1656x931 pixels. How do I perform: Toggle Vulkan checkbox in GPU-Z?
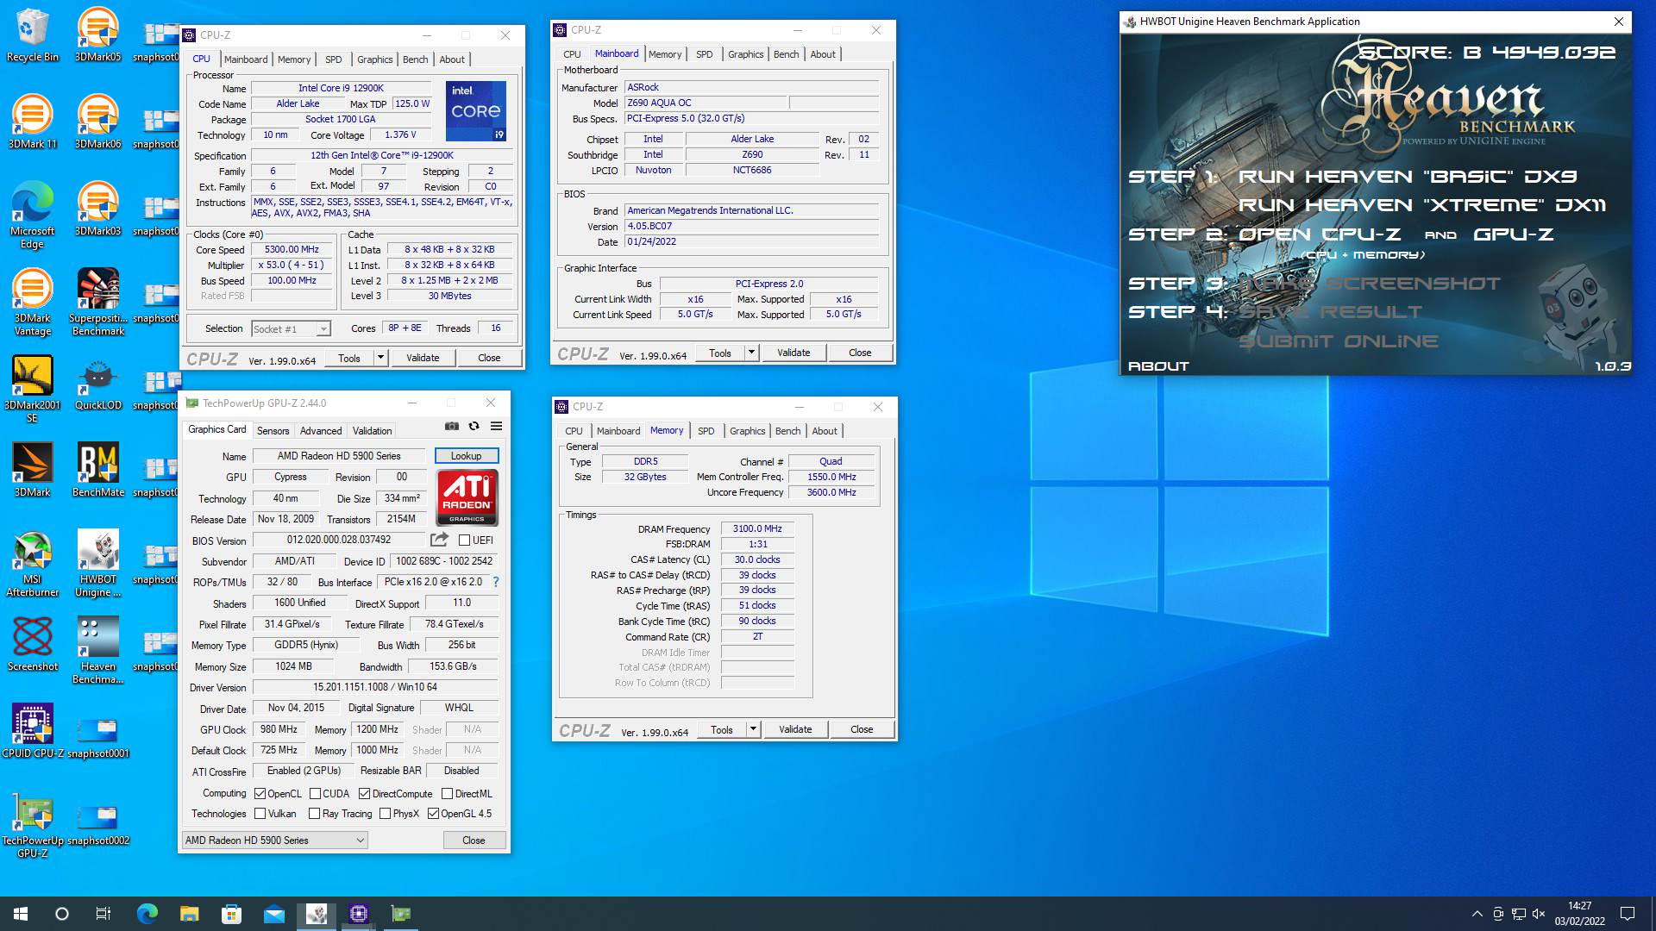(260, 814)
